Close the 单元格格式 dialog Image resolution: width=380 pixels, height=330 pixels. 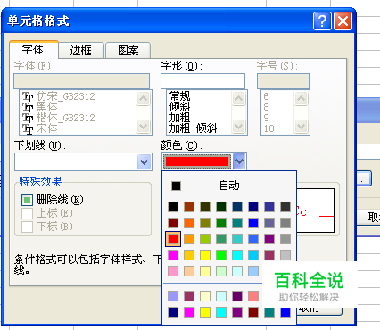tap(343, 21)
